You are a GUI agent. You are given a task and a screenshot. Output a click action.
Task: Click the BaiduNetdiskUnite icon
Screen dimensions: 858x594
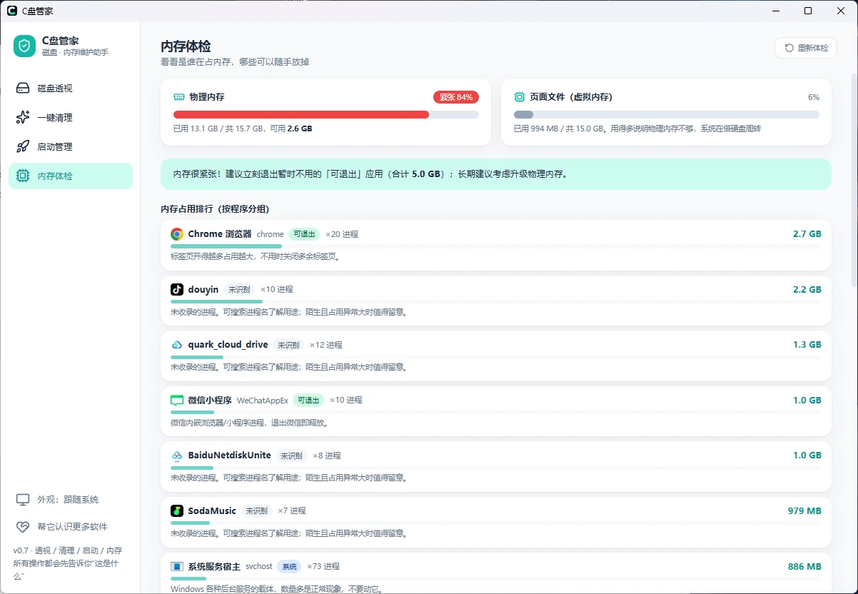(x=177, y=455)
